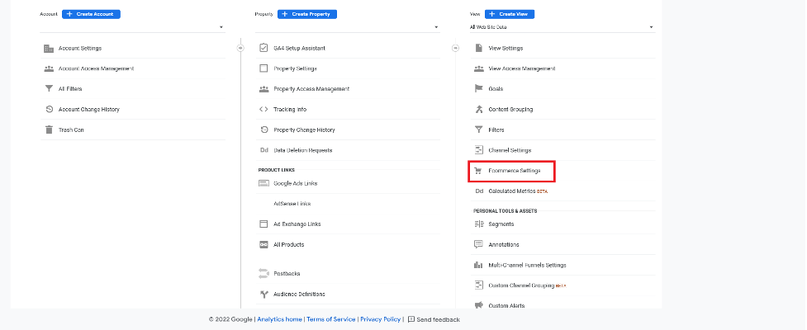This screenshot has height=330, width=807.
Task: Click the Property Change History clock icon
Action: click(264, 130)
